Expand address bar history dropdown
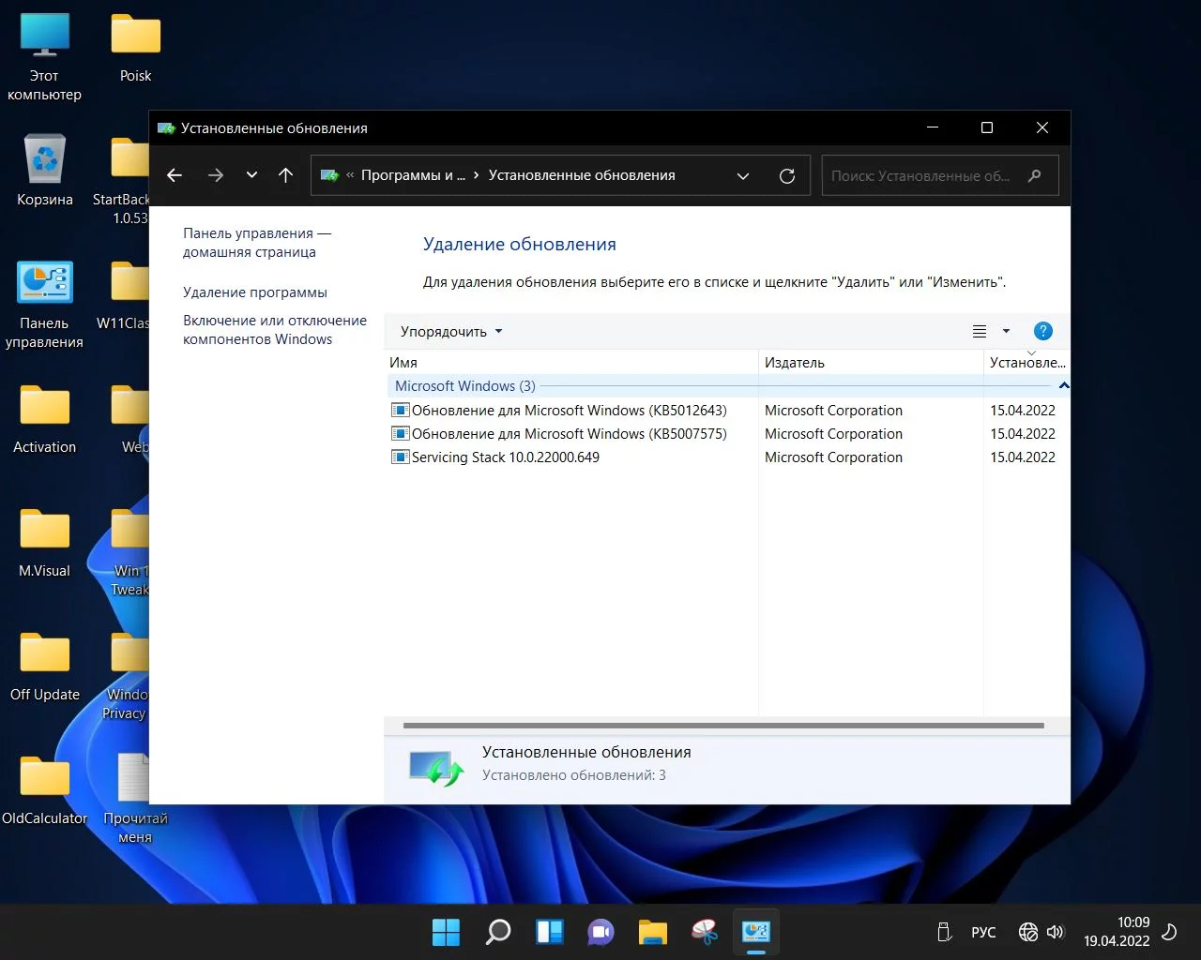Screen dimensions: 1201x960 click(743, 175)
